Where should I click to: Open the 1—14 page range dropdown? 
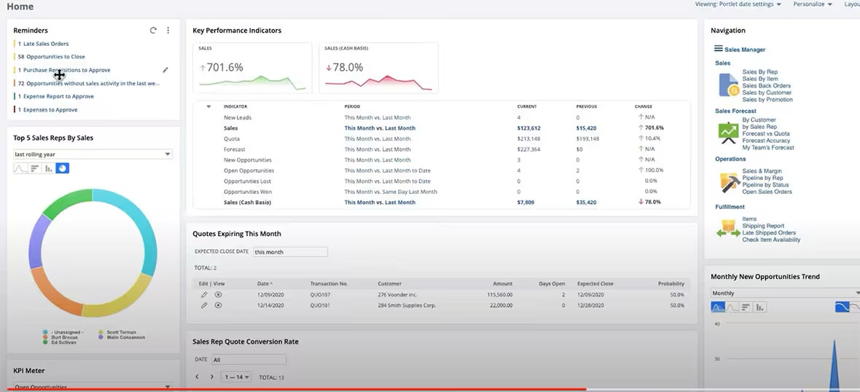pos(237,377)
